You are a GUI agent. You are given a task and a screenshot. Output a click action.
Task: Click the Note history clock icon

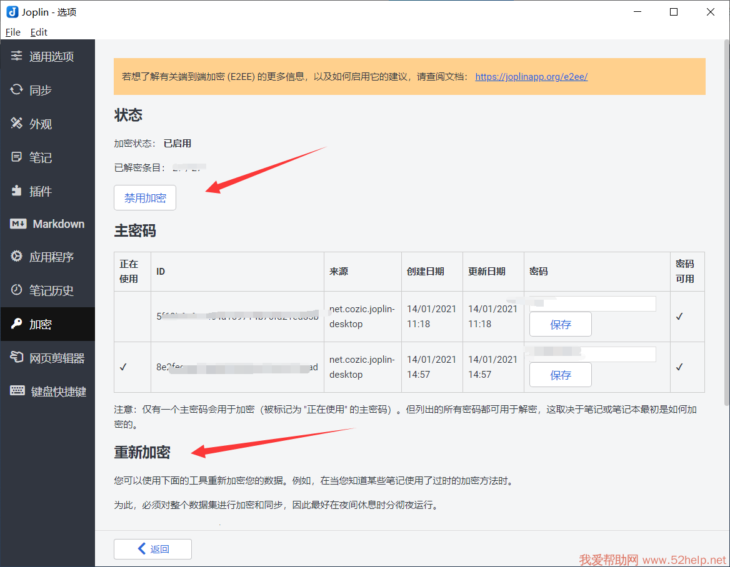[x=17, y=290]
